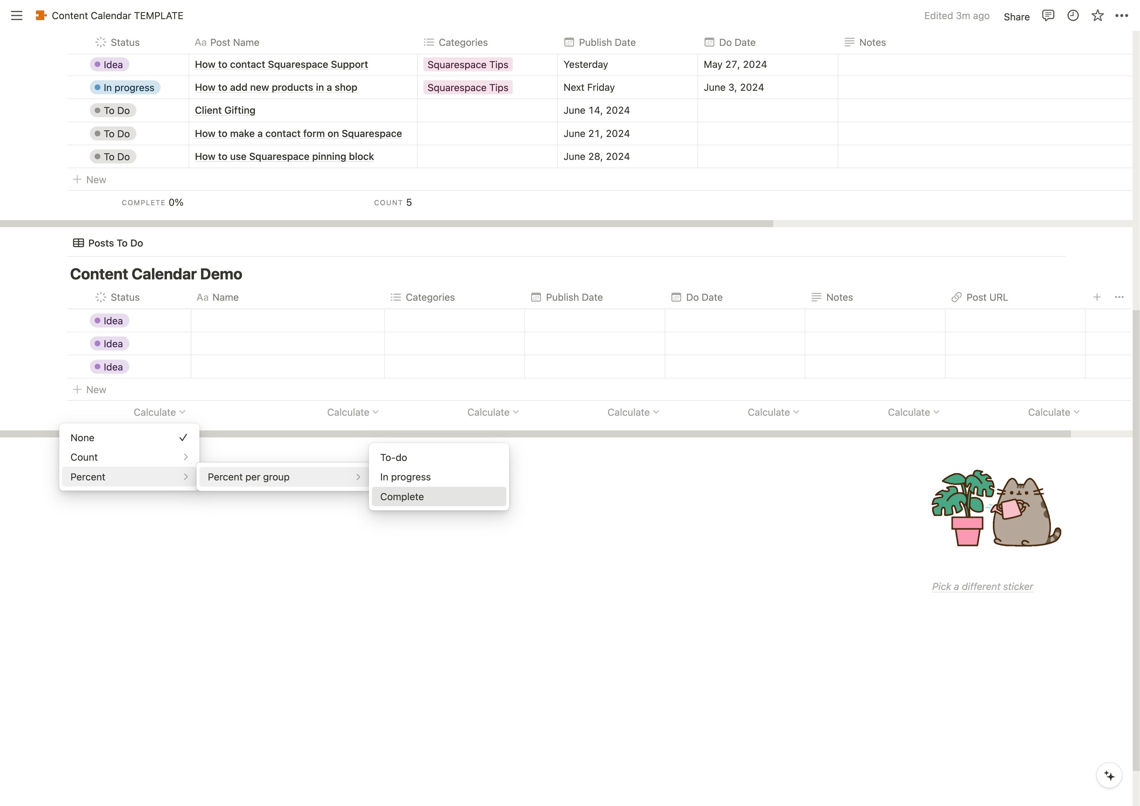Open How to contact Squarespace Support post

click(x=281, y=65)
